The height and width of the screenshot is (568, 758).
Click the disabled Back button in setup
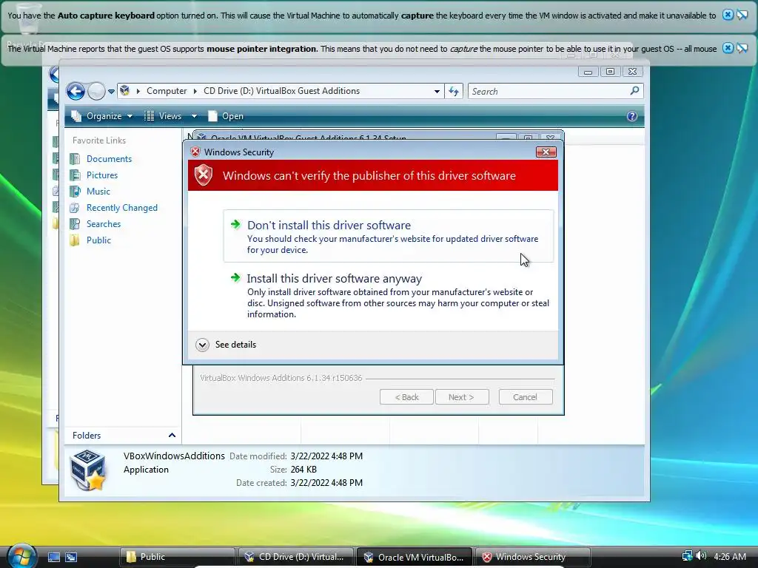pos(406,397)
